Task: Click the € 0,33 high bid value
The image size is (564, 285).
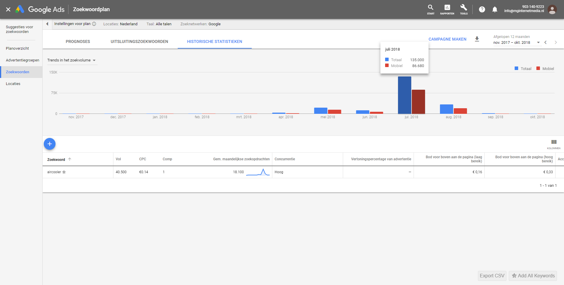Action: click(x=548, y=172)
